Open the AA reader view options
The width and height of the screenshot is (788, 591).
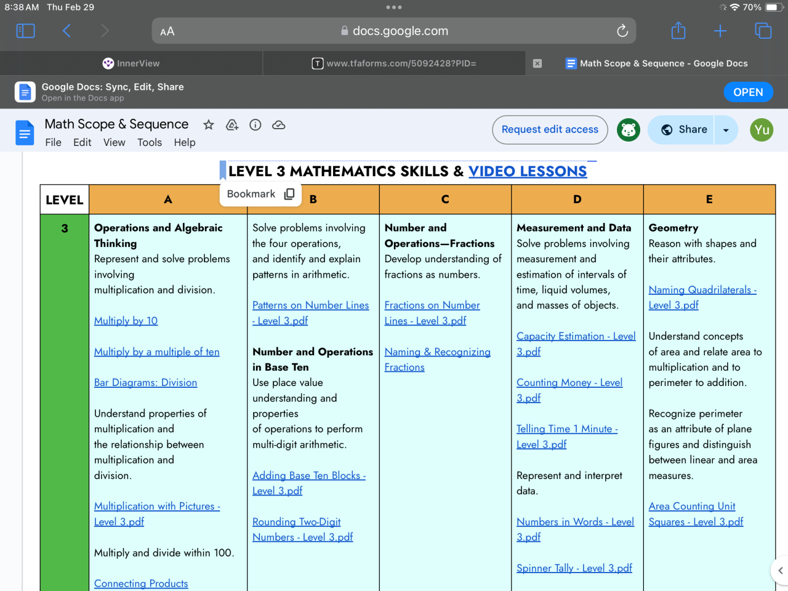(167, 31)
